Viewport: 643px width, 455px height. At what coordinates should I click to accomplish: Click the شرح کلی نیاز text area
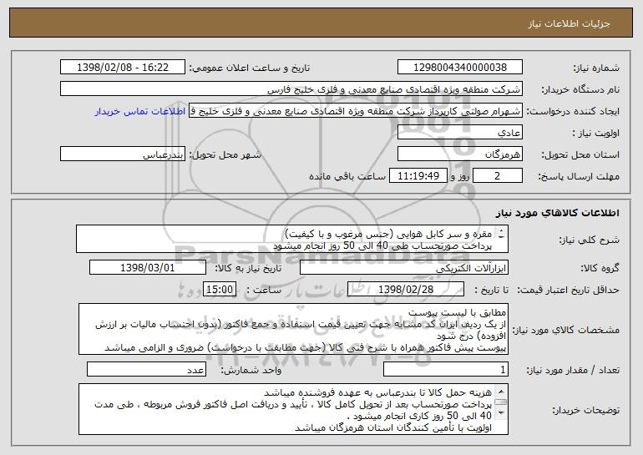(292, 239)
